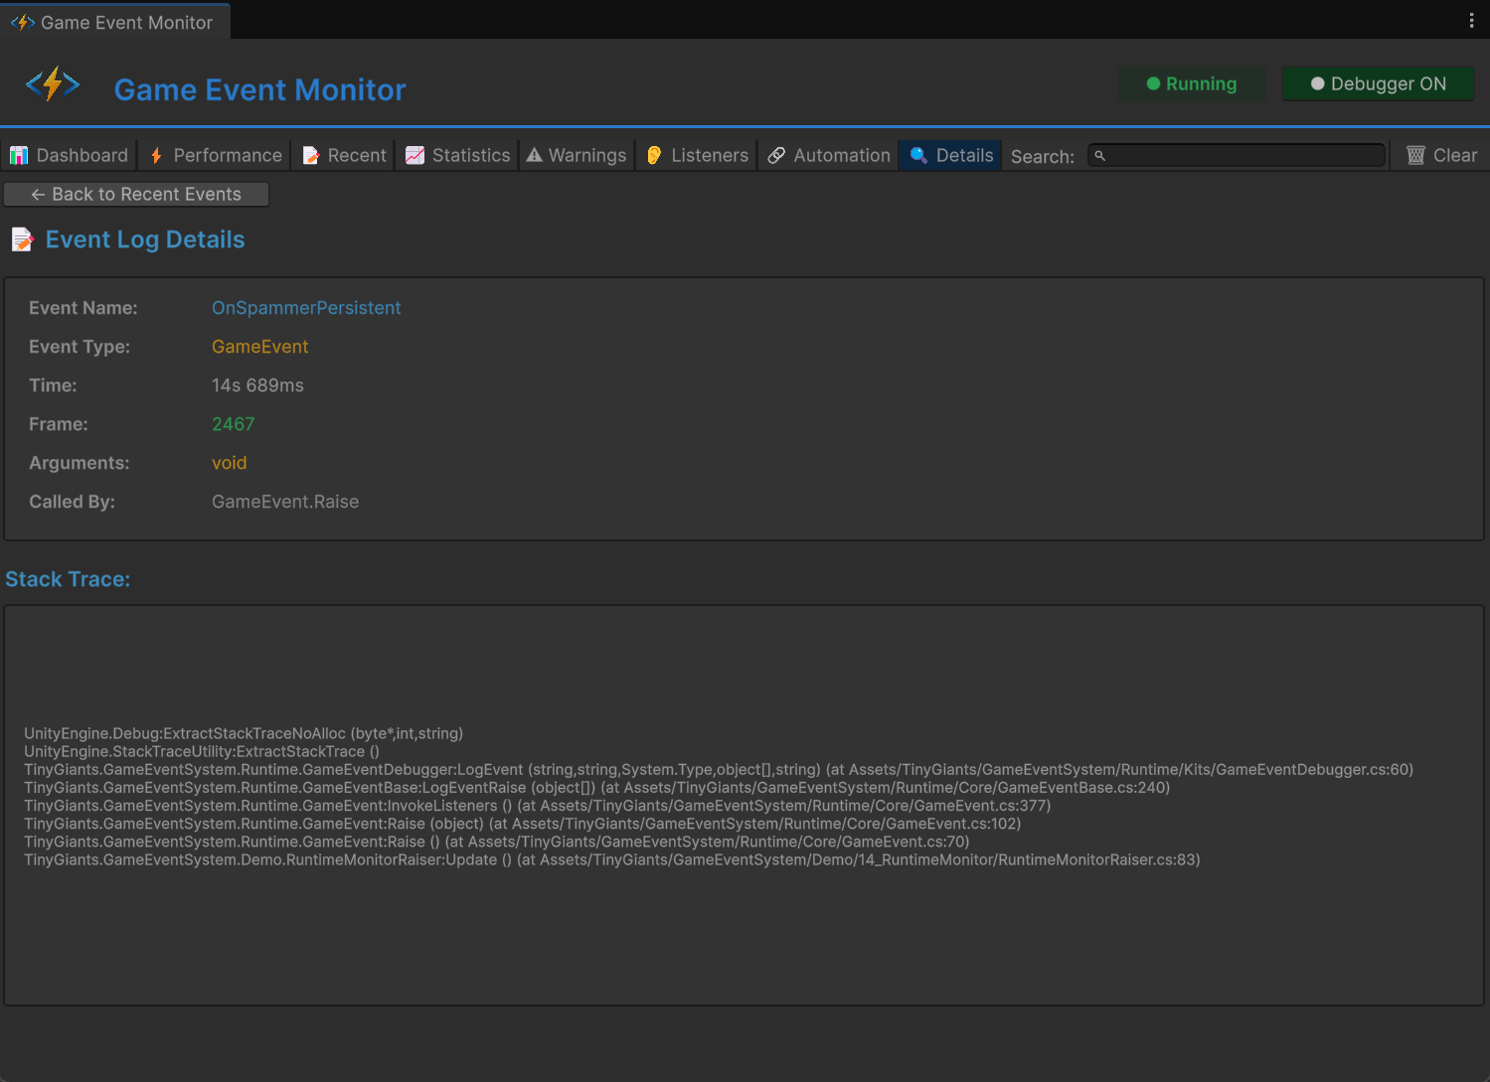Screen dimensions: 1490x1082
Task: Click the Event Log Details document icon
Action: 22,238
